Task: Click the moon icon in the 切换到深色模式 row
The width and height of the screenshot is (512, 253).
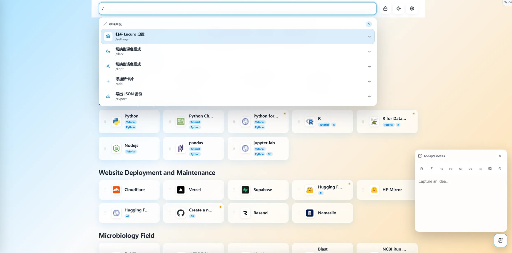Action: point(108,51)
